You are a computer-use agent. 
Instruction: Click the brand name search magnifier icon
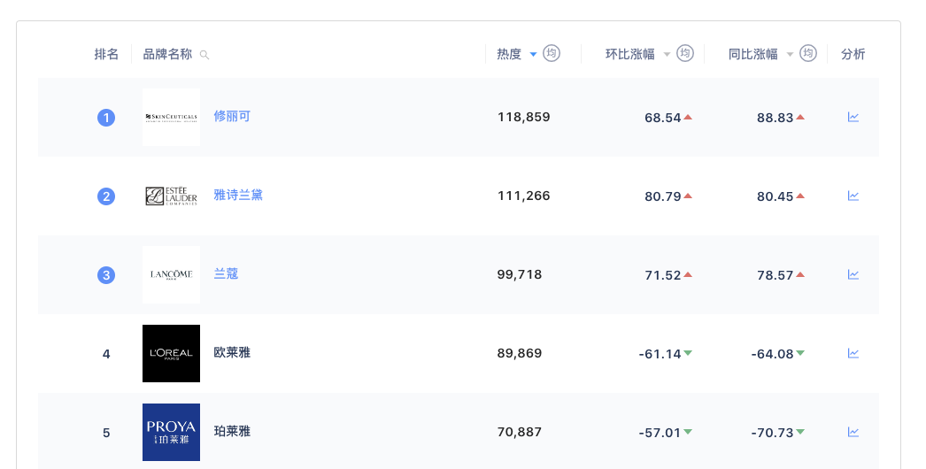click(204, 55)
